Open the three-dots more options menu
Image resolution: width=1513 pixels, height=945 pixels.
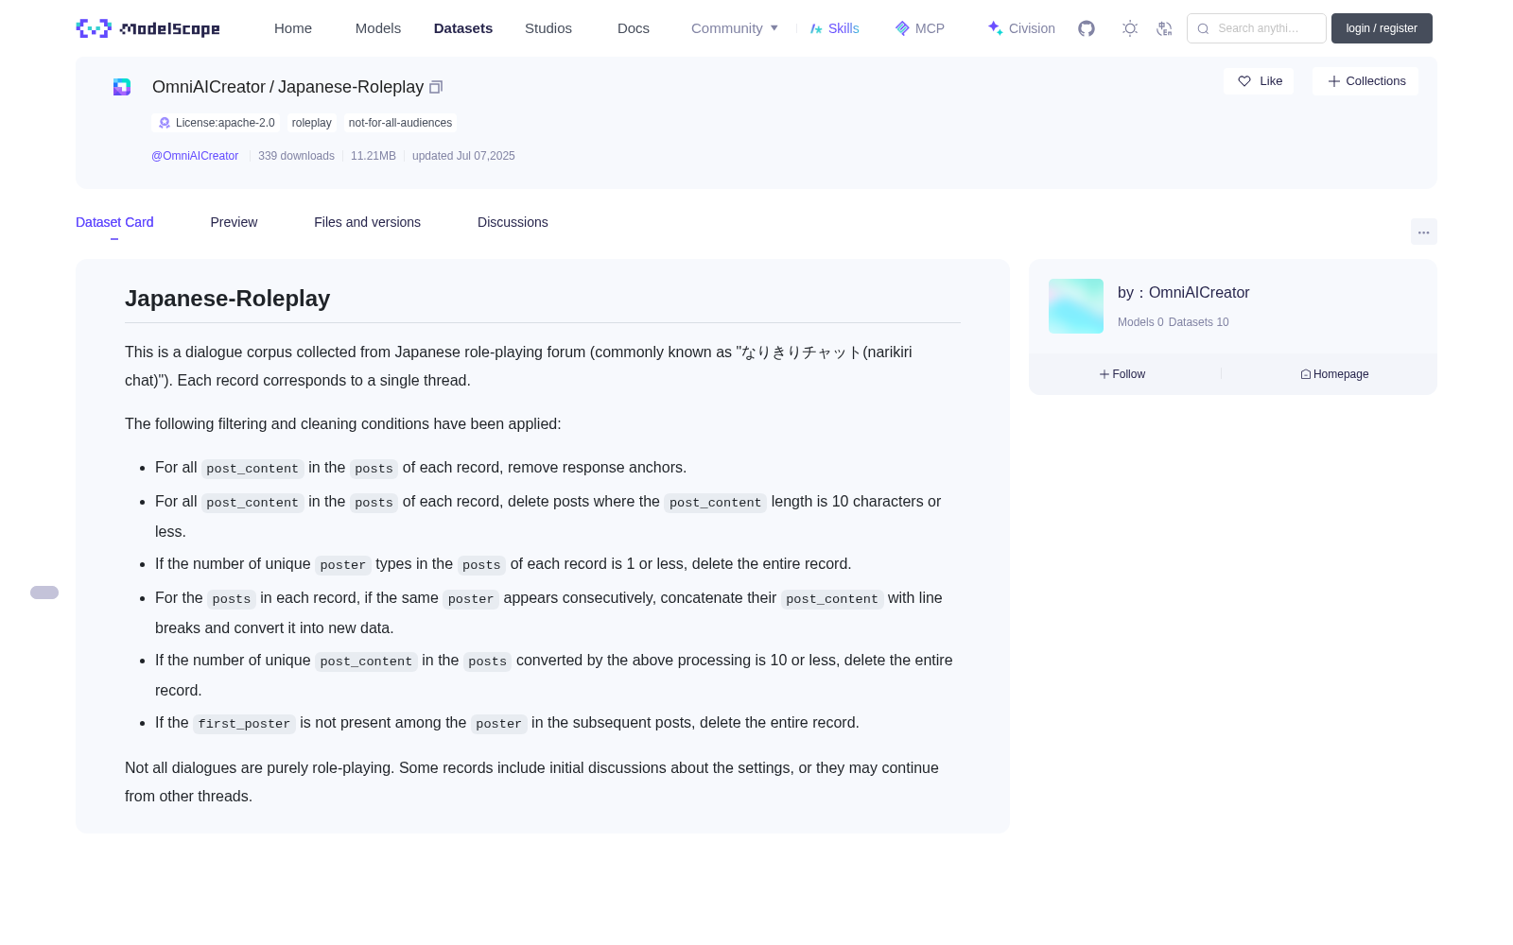[1424, 232]
